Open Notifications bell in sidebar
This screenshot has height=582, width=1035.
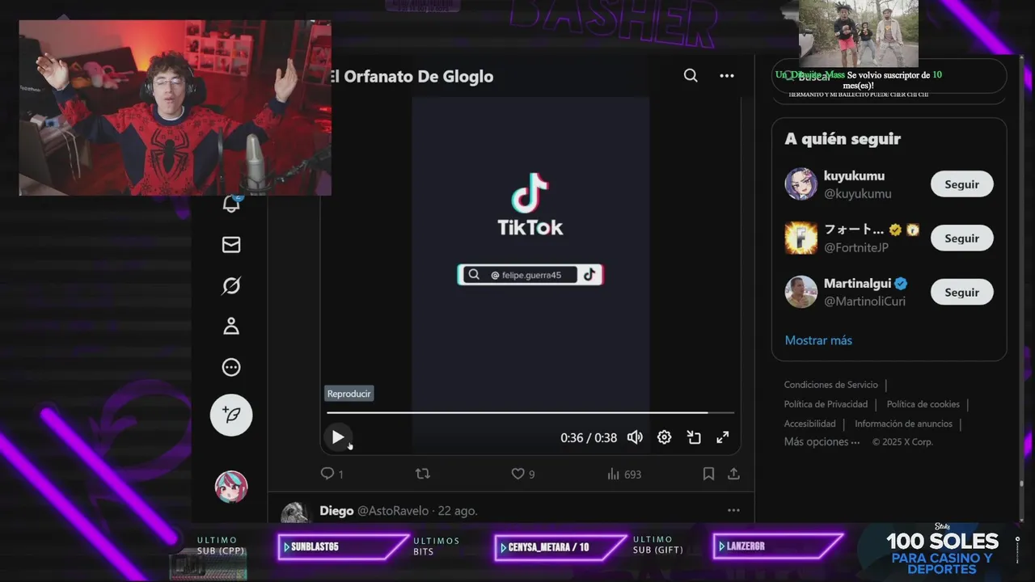(231, 204)
